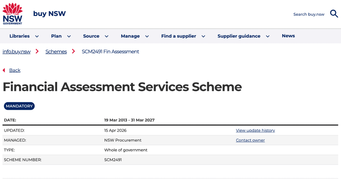Go to the News page
This screenshot has width=341, height=179.
[x=288, y=36]
